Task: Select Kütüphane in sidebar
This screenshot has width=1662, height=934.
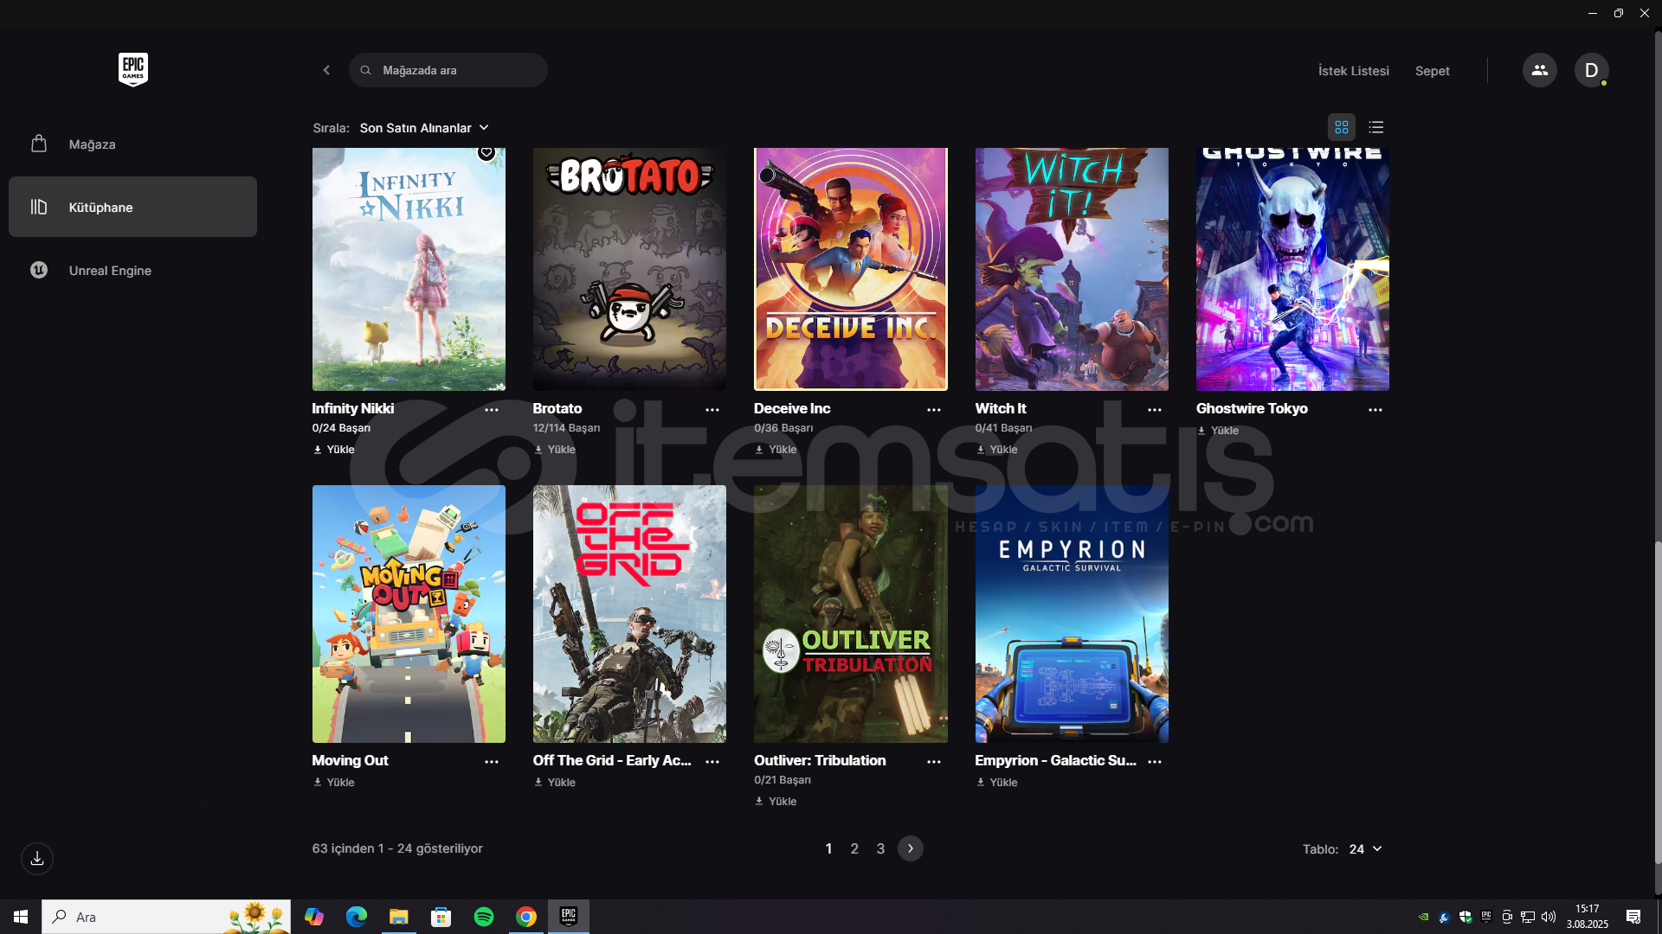Action: pos(132,207)
